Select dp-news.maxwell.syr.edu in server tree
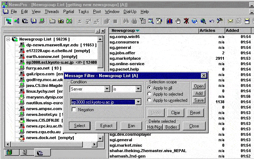The height and width of the screenshot is (159, 254). (x=61, y=45)
